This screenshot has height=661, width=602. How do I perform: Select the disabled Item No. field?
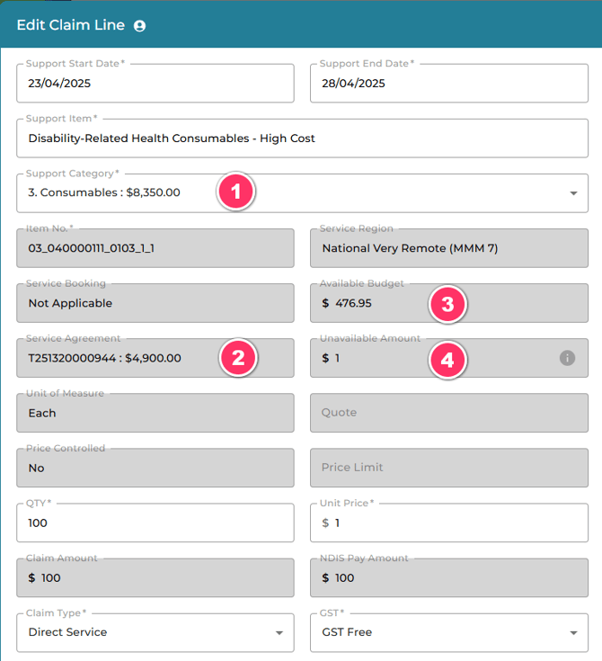click(x=155, y=248)
